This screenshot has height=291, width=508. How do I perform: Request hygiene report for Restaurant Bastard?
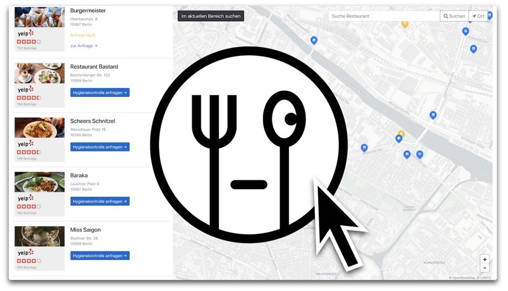click(100, 93)
